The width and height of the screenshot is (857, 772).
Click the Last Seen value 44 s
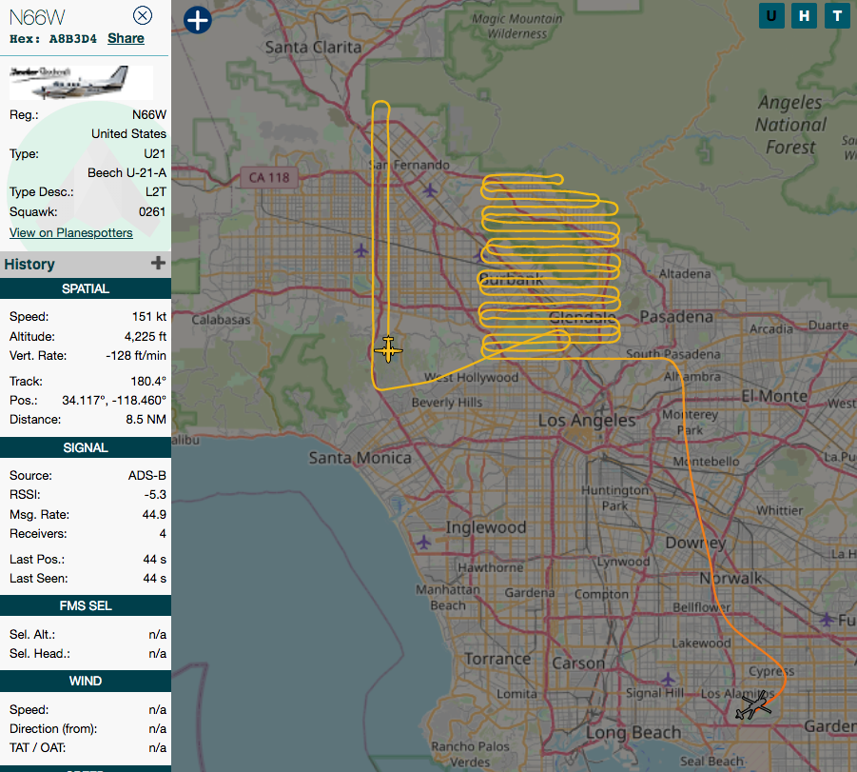pyautogui.click(x=155, y=579)
